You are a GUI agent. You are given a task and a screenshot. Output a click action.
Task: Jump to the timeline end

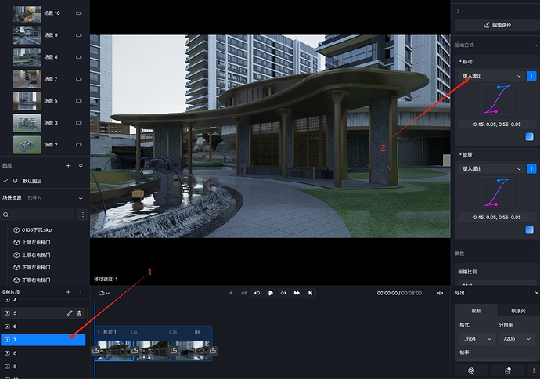pyautogui.click(x=310, y=293)
